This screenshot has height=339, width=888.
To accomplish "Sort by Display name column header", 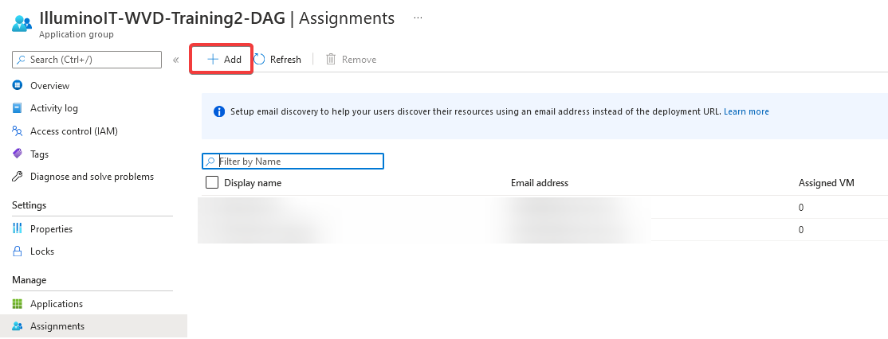I will pyautogui.click(x=253, y=183).
